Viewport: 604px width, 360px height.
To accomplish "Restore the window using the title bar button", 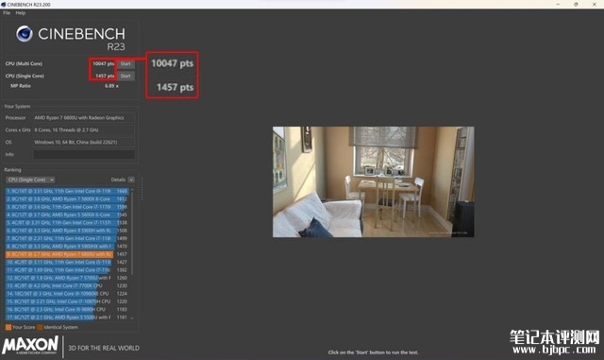I will coord(576,4).
